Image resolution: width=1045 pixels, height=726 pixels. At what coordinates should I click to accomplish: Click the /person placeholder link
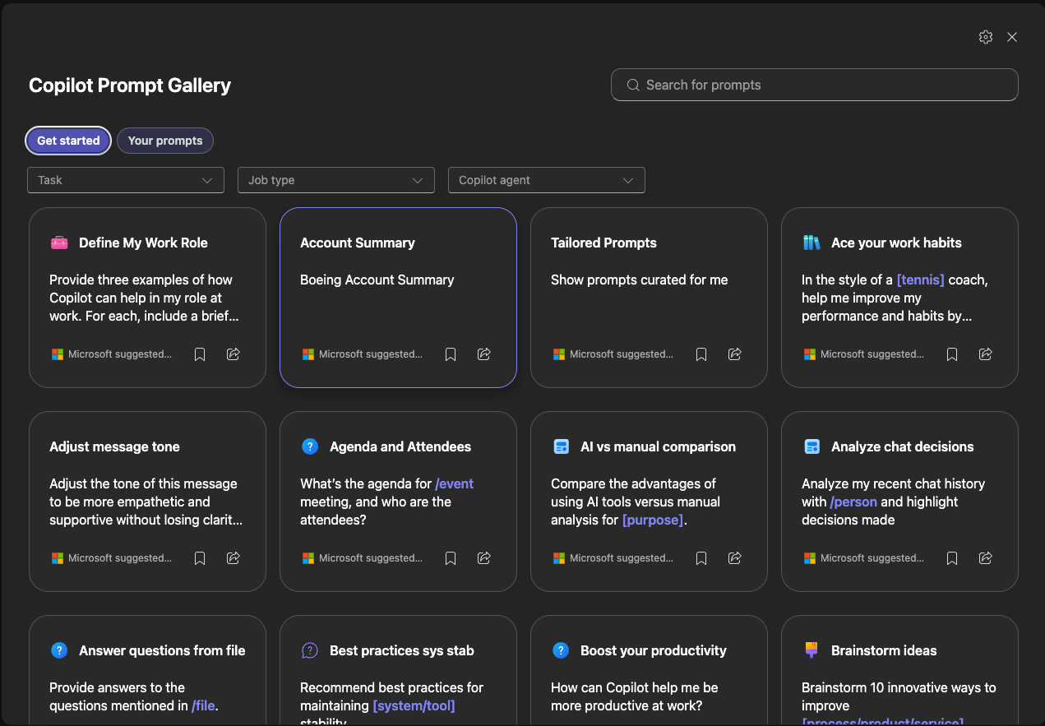pyautogui.click(x=853, y=502)
